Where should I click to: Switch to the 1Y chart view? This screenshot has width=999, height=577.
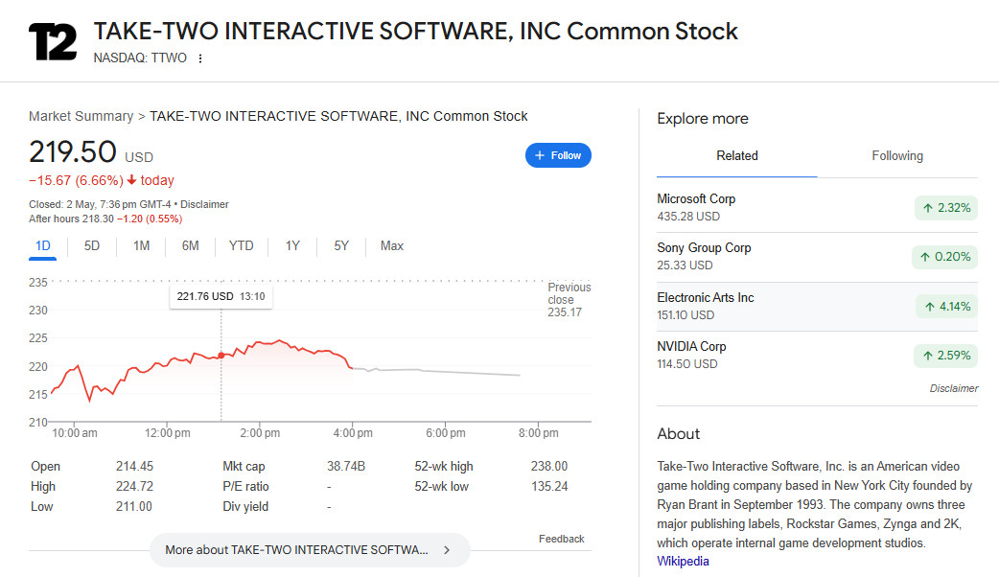[x=292, y=246]
